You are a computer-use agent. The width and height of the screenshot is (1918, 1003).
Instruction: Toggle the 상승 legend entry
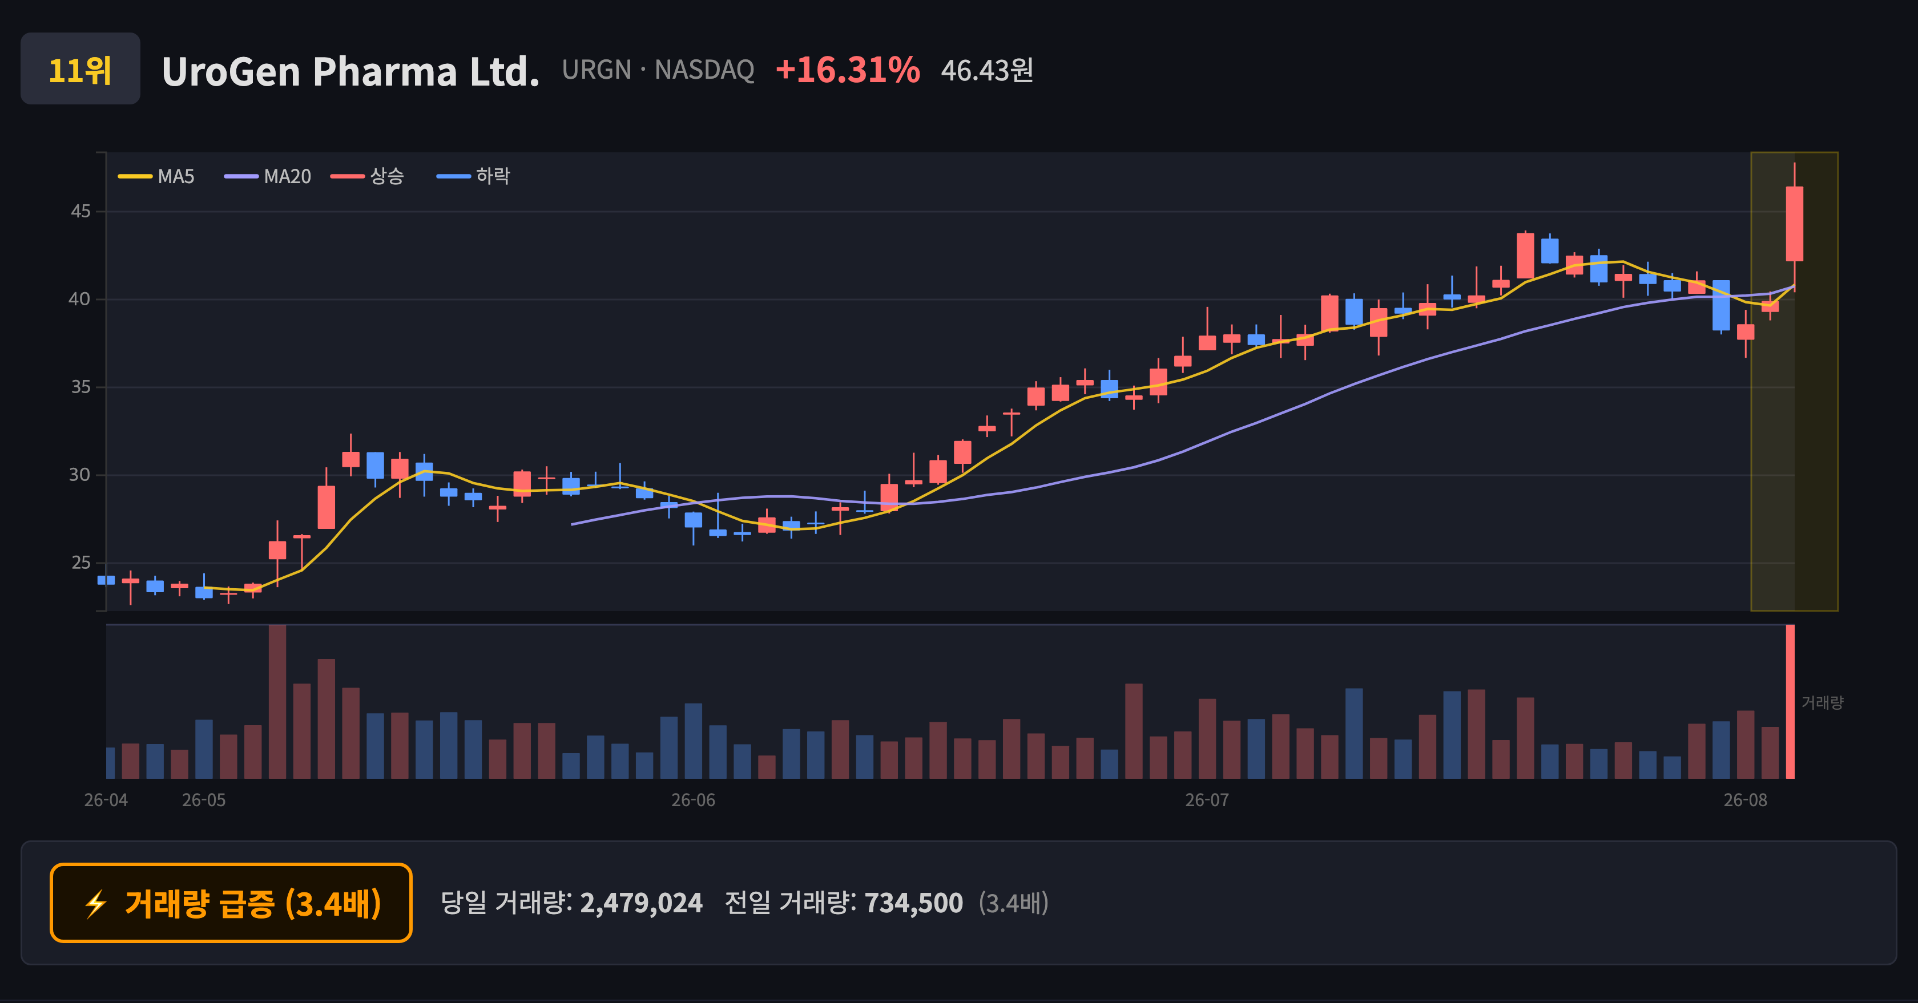point(368,176)
